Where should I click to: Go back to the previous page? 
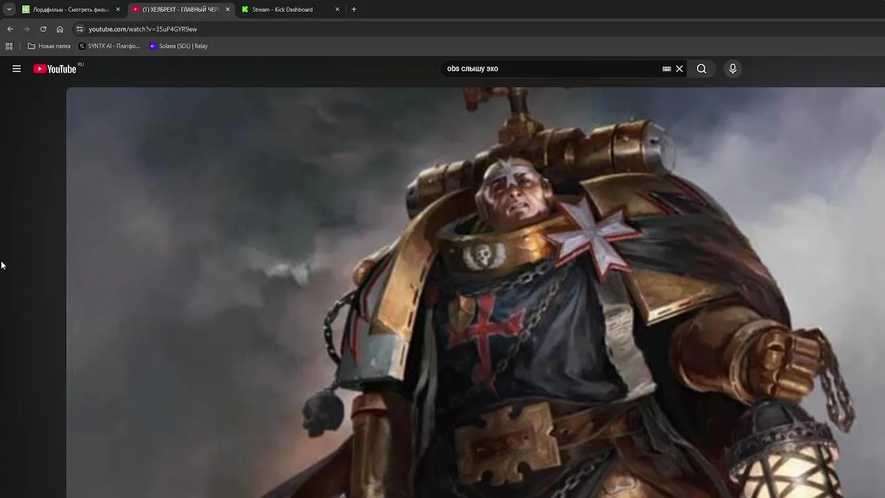click(x=10, y=29)
